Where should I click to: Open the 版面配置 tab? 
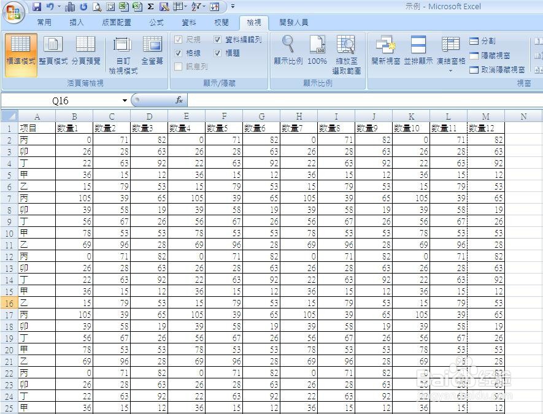117,23
